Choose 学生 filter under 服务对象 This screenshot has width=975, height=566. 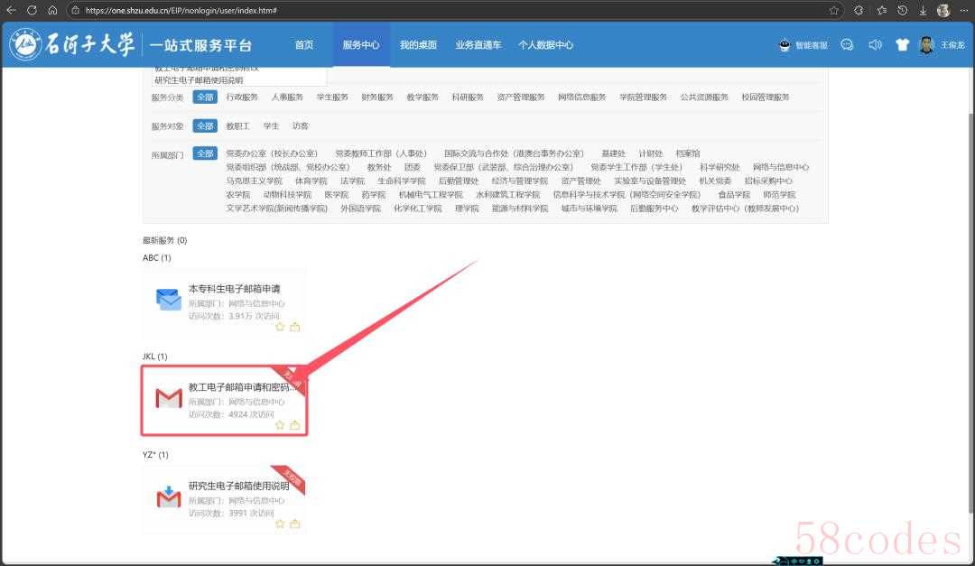pos(271,126)
